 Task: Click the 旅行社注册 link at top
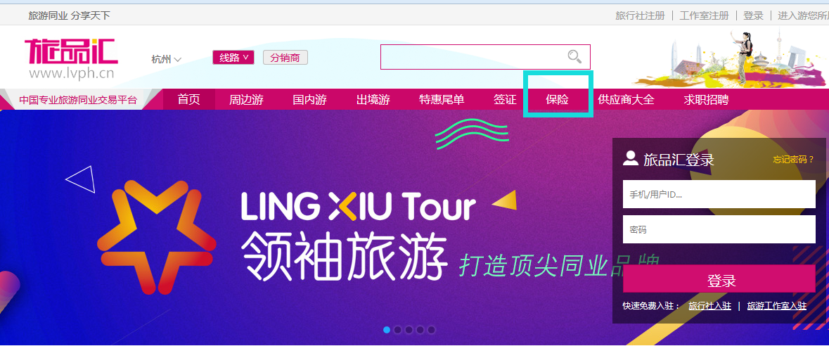pyautogui.click(x=640, y=16)
